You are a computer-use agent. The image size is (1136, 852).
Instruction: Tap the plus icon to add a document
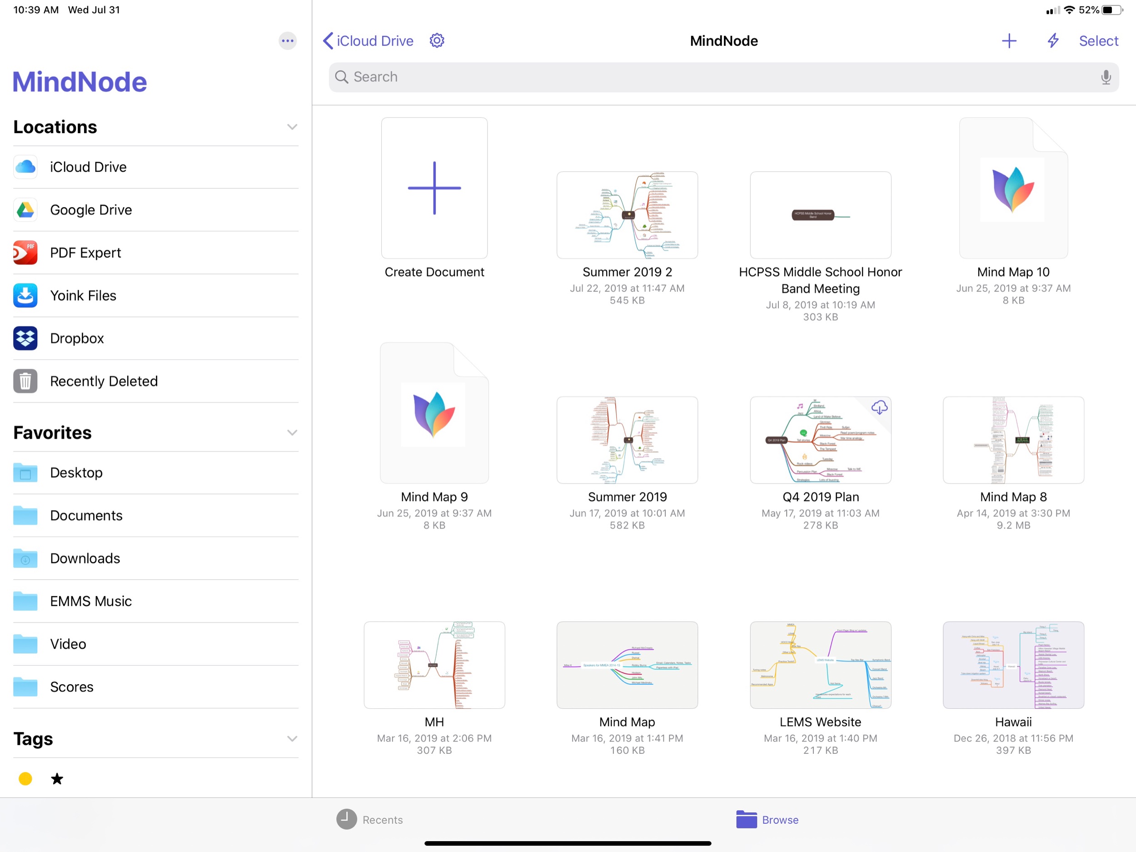(1009, 41)
